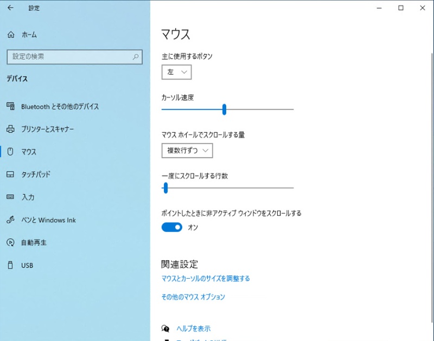Viewport: 434px width, 341px height.
Task: Open the 主に使用するボタン dropdown
Action: [177, 72]
